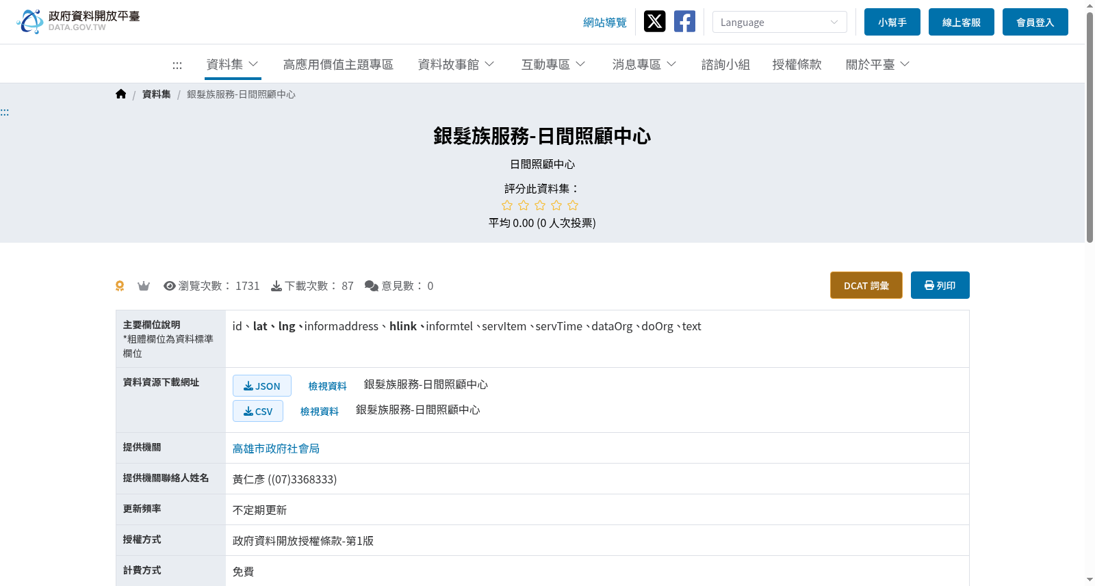The height and width of the screenshot is (586, 1095).
Task: Expand the 資料集 menu
Action: click(x=233, y=64)
